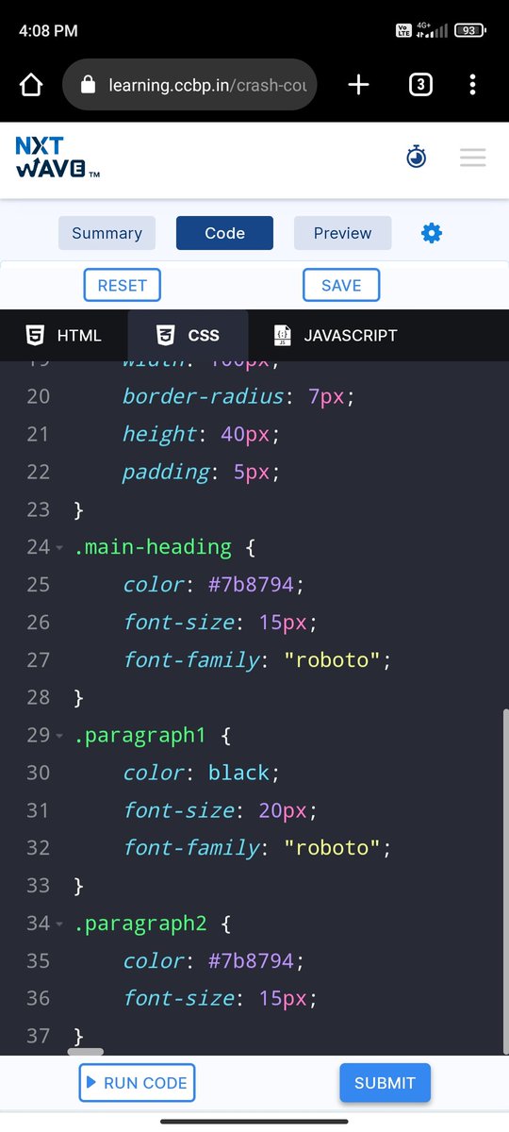Click line number 37 in gutter
This screenshot has height=1132, width=509.
click(x=38, y=1036)
